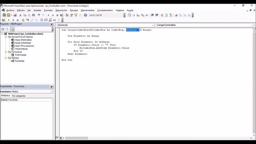Image resolution: width=256 pixels, height=144 pixels.
Task: Click the Insert UserForm toolbar icon
Action: pos(8,15)
